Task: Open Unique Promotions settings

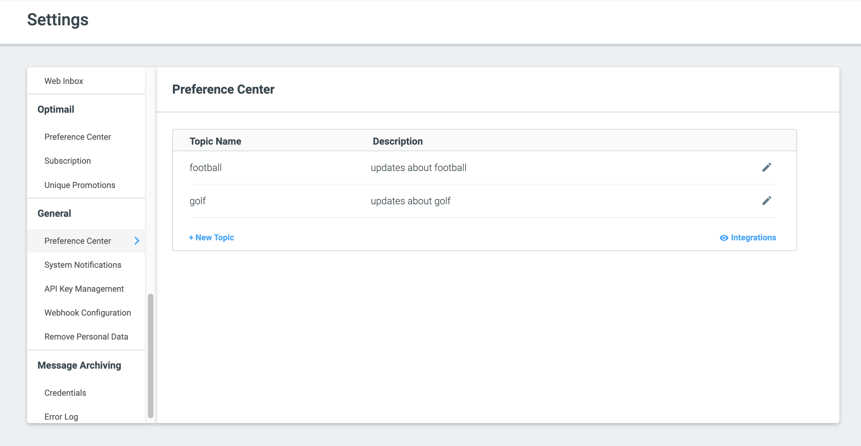Action: pyautogui.click(x=80, y=185)
